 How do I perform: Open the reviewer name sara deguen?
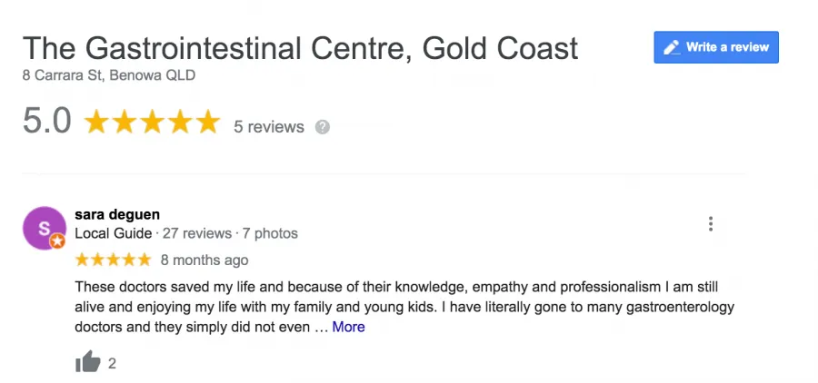[117, 214]
